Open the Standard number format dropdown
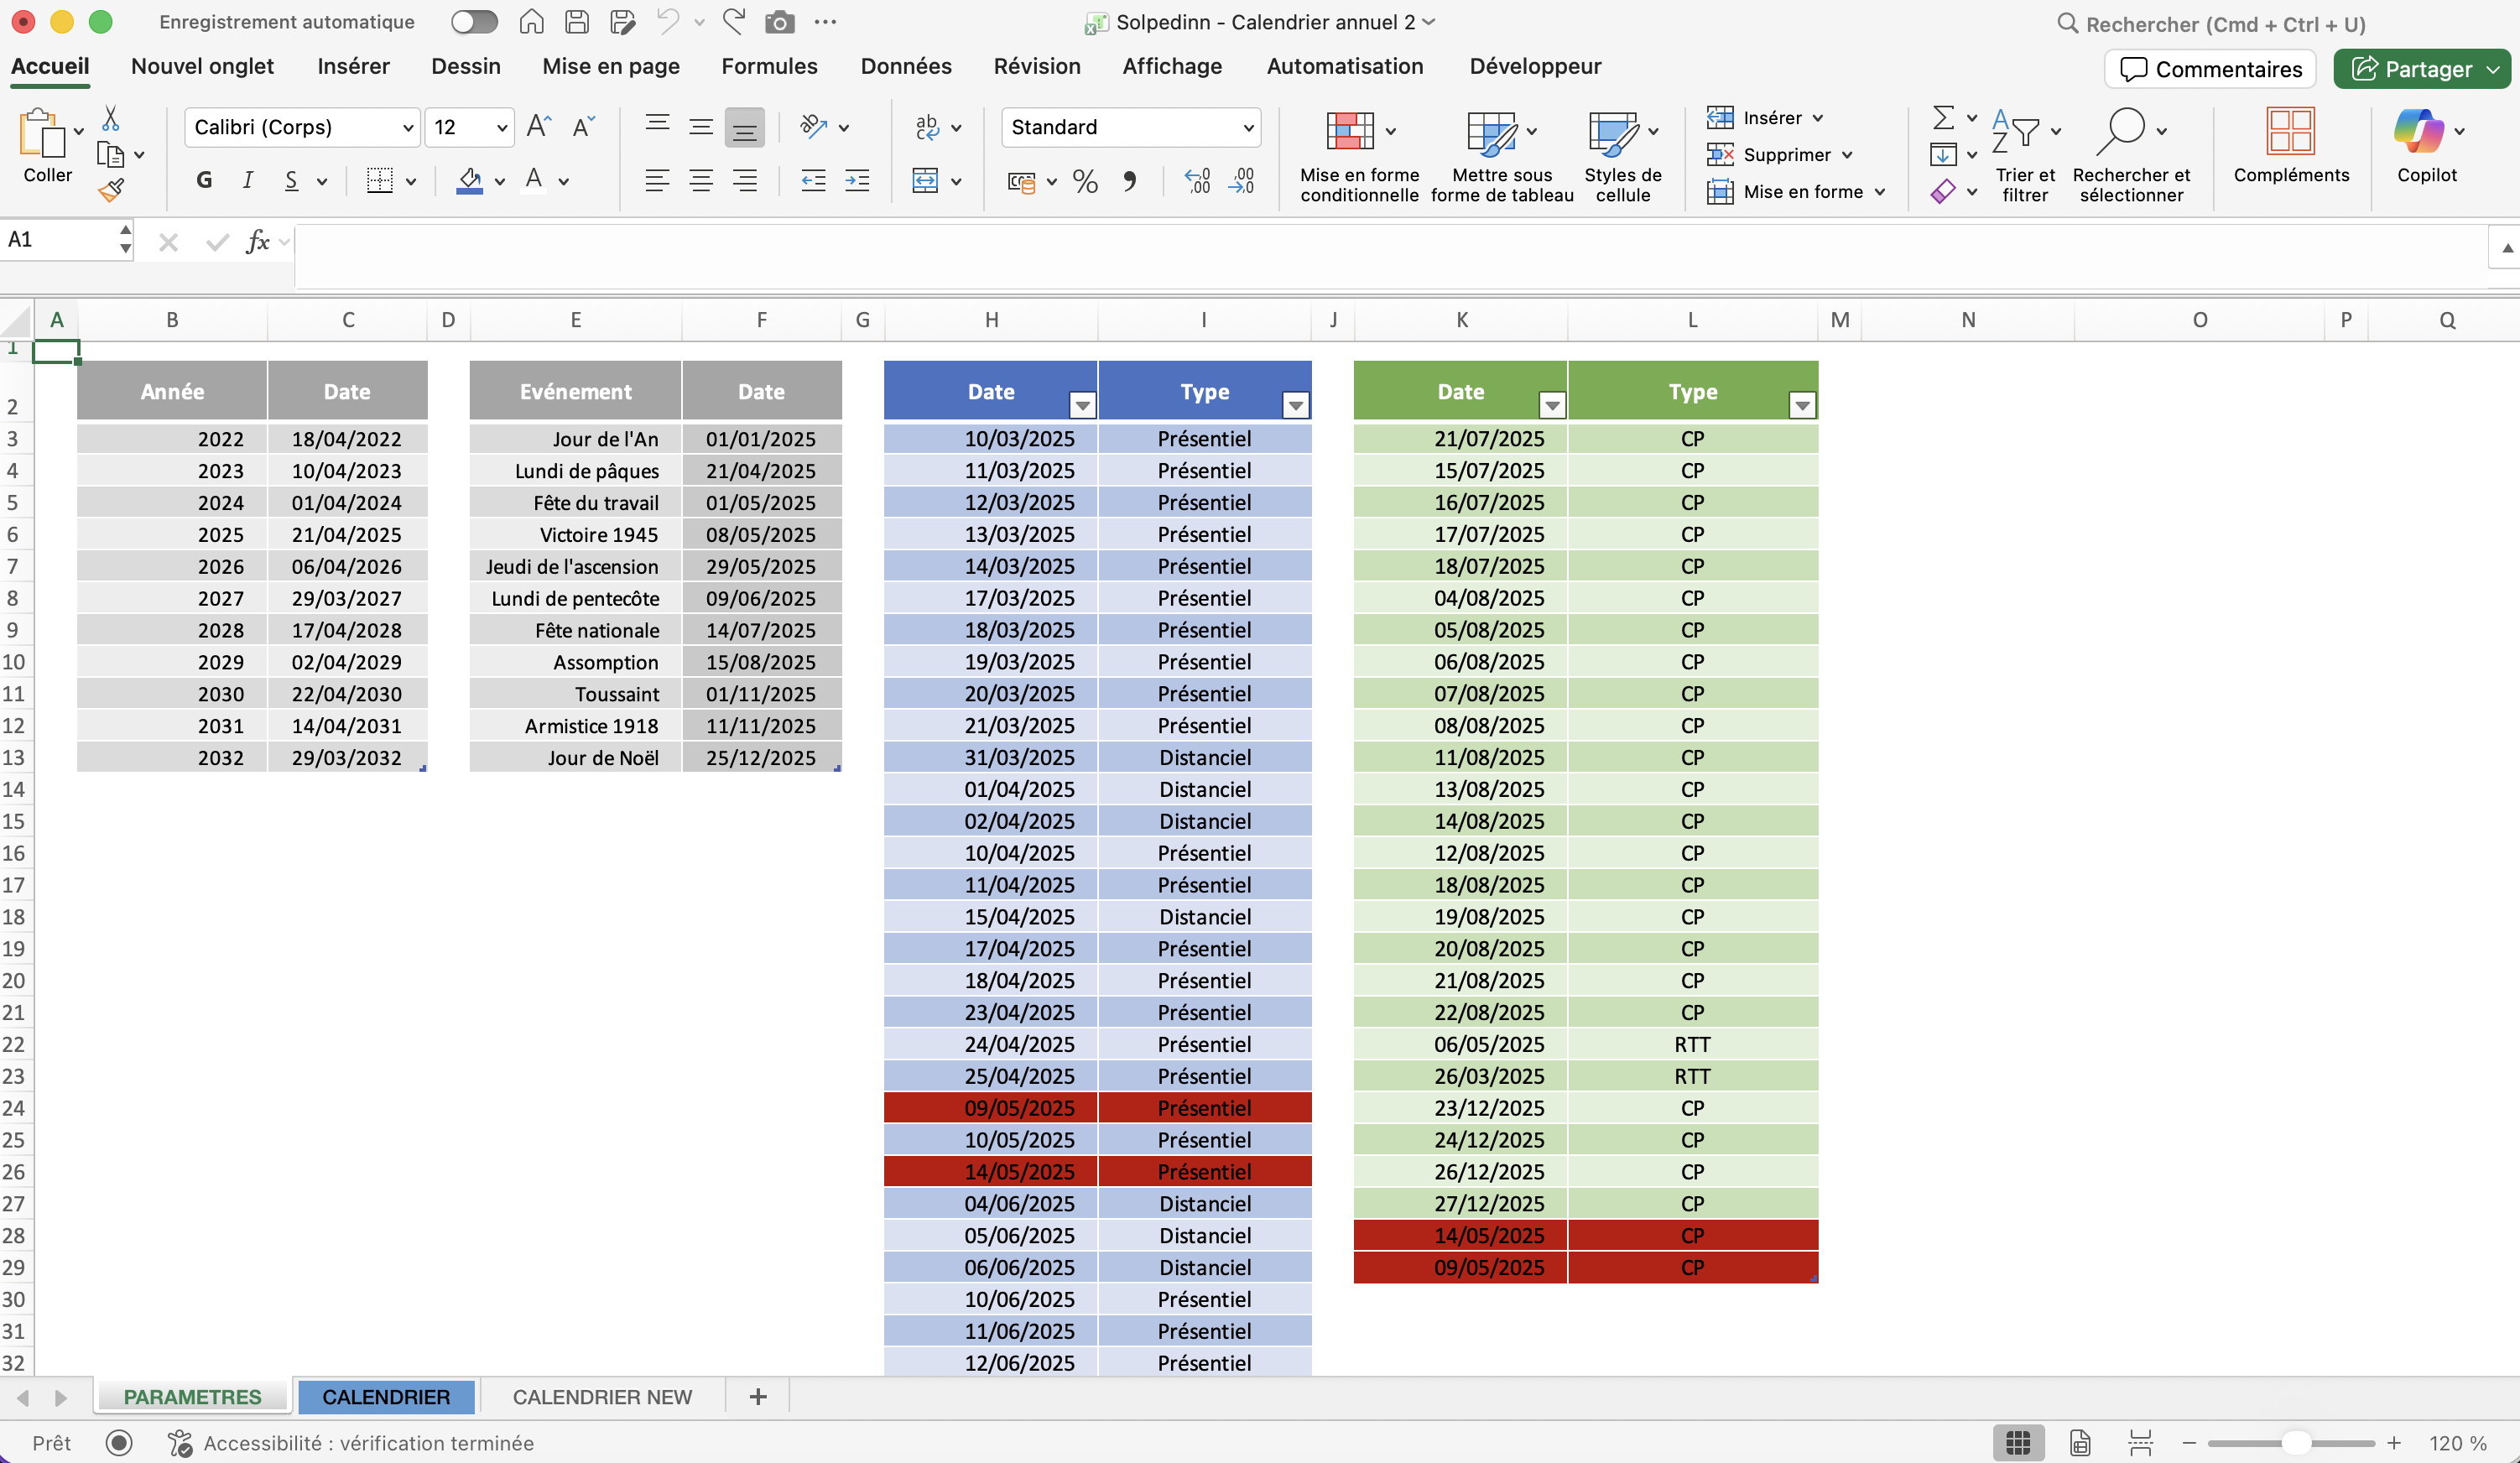 pyautogui.click(x=1248, y=128)
